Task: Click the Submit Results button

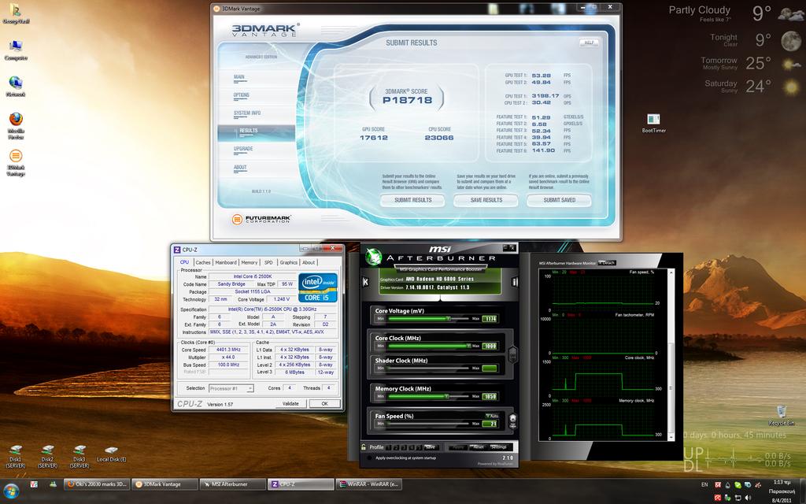Action: [412, 200]
